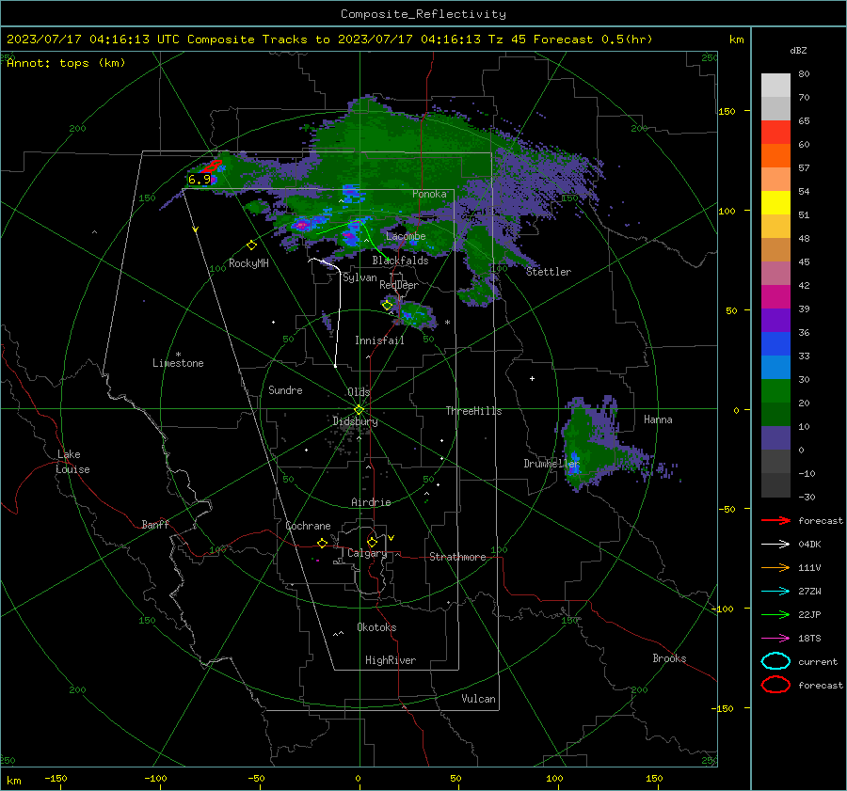This screenshot has height=791, width=847.
Task: Click the 'Innisfail' town label
Action: tap(379, 340)
